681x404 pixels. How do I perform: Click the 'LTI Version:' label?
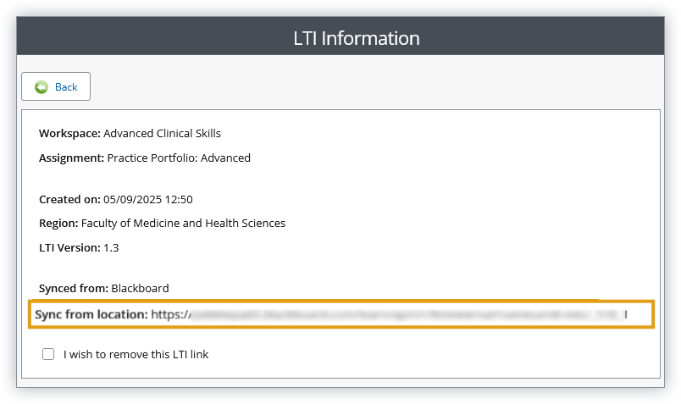point(69,247)
